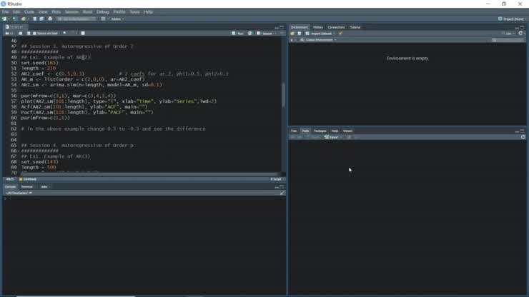Open the Export dropdown in Plots pane

[333, 137]
